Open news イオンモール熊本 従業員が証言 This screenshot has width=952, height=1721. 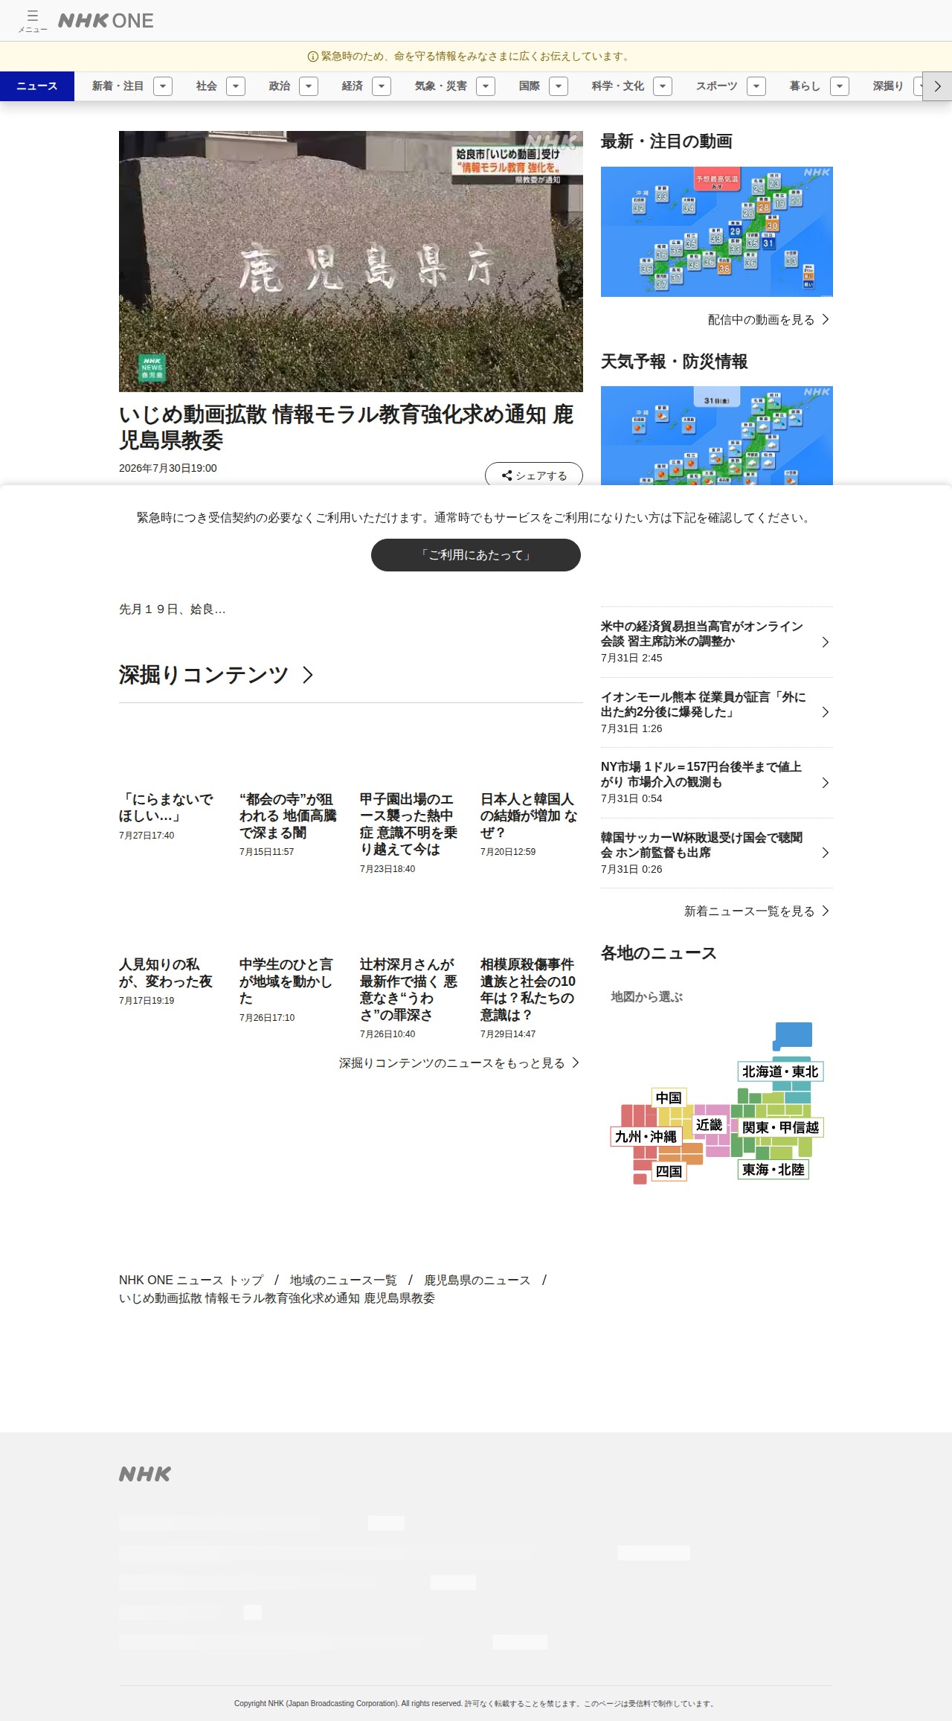click(717, 712)
